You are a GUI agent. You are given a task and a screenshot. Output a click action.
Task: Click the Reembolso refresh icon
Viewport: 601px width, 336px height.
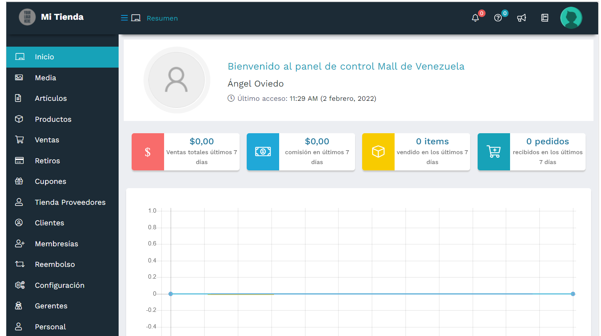[x=19, y=264]
